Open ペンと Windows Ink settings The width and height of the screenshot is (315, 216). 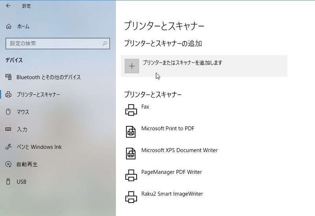39,147
